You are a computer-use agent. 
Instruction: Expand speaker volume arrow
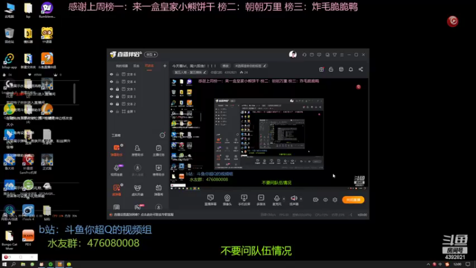301,199
